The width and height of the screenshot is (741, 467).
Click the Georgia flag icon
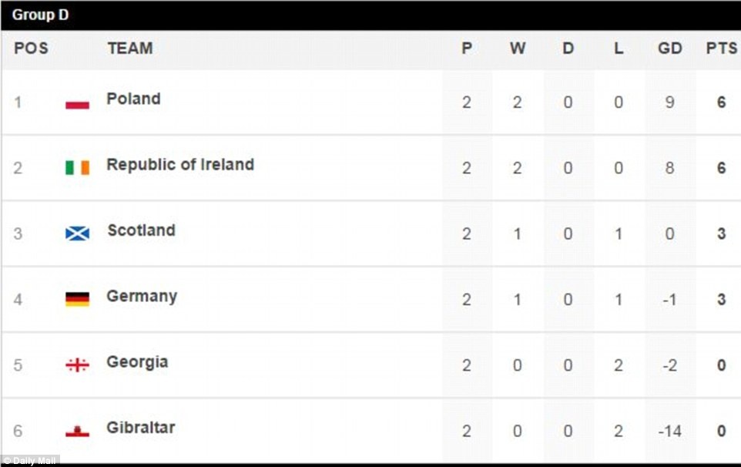(77, 365)
